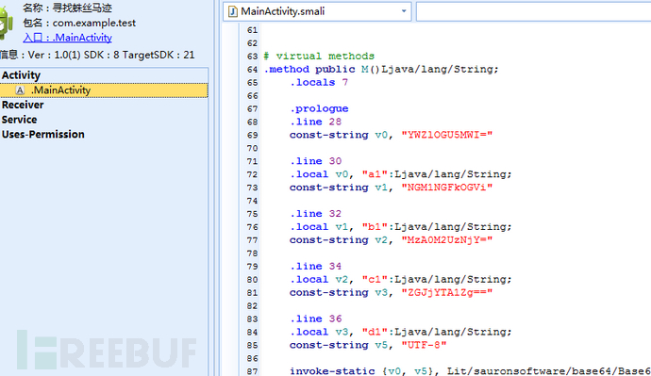The height and width of the screenshot is (376, 651).
Task: Expand the Uses-Permission section
Action: tap(42, 135)
